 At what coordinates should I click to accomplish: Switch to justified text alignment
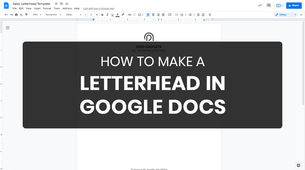tap(163, 15)
